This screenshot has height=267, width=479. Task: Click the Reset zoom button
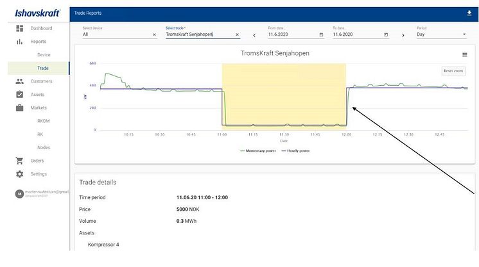[x=453, y=70]
